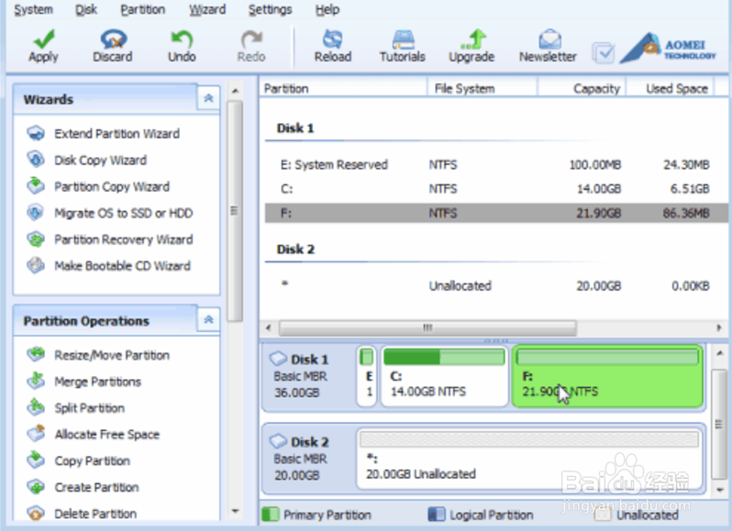Select the C: partition usage bar
Screen dimensions: 732x531
[444, 357]
